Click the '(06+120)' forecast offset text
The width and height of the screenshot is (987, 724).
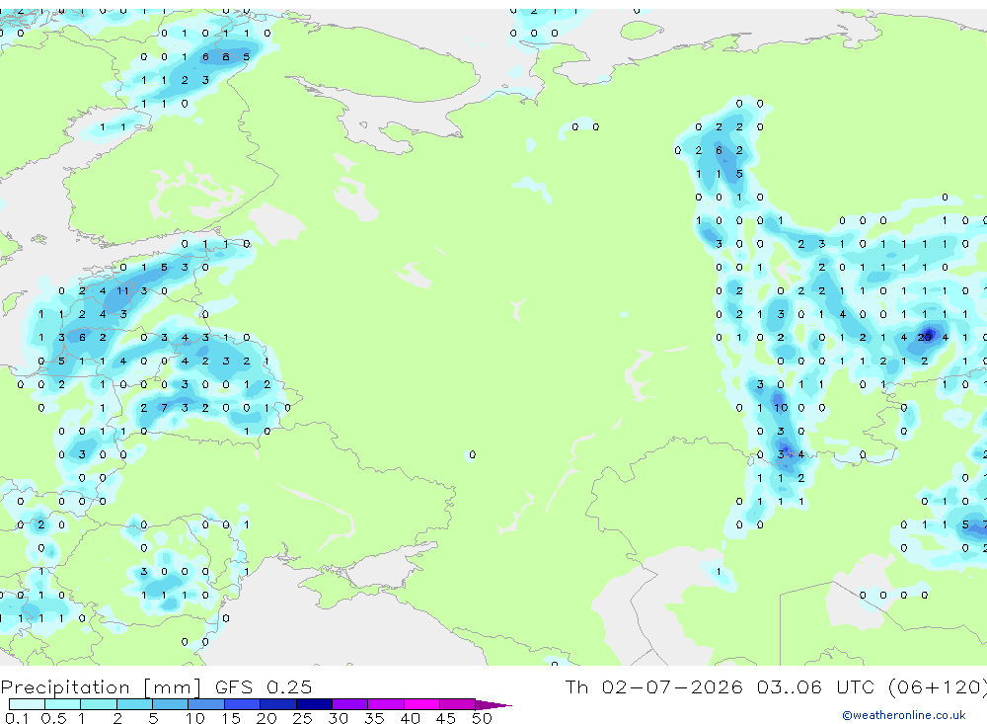click(937, 686)
